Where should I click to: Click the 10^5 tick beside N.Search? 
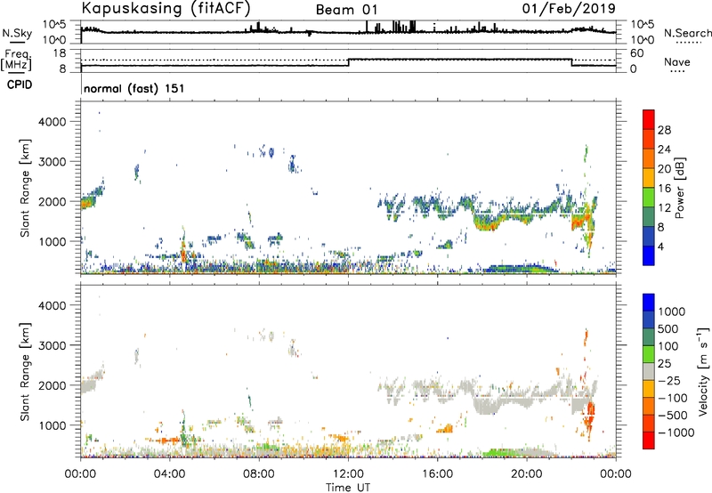coord(643,25)
